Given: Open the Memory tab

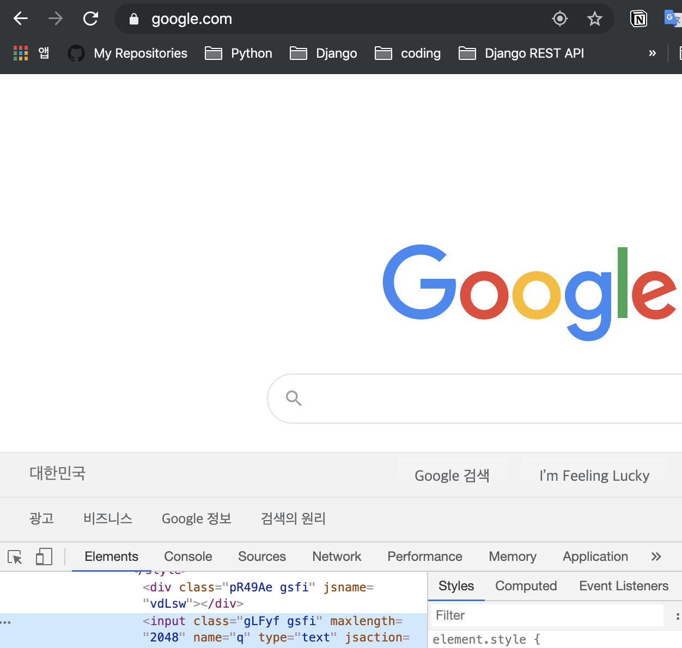Looking at the screenshot, I should click(x=513, y=557).
